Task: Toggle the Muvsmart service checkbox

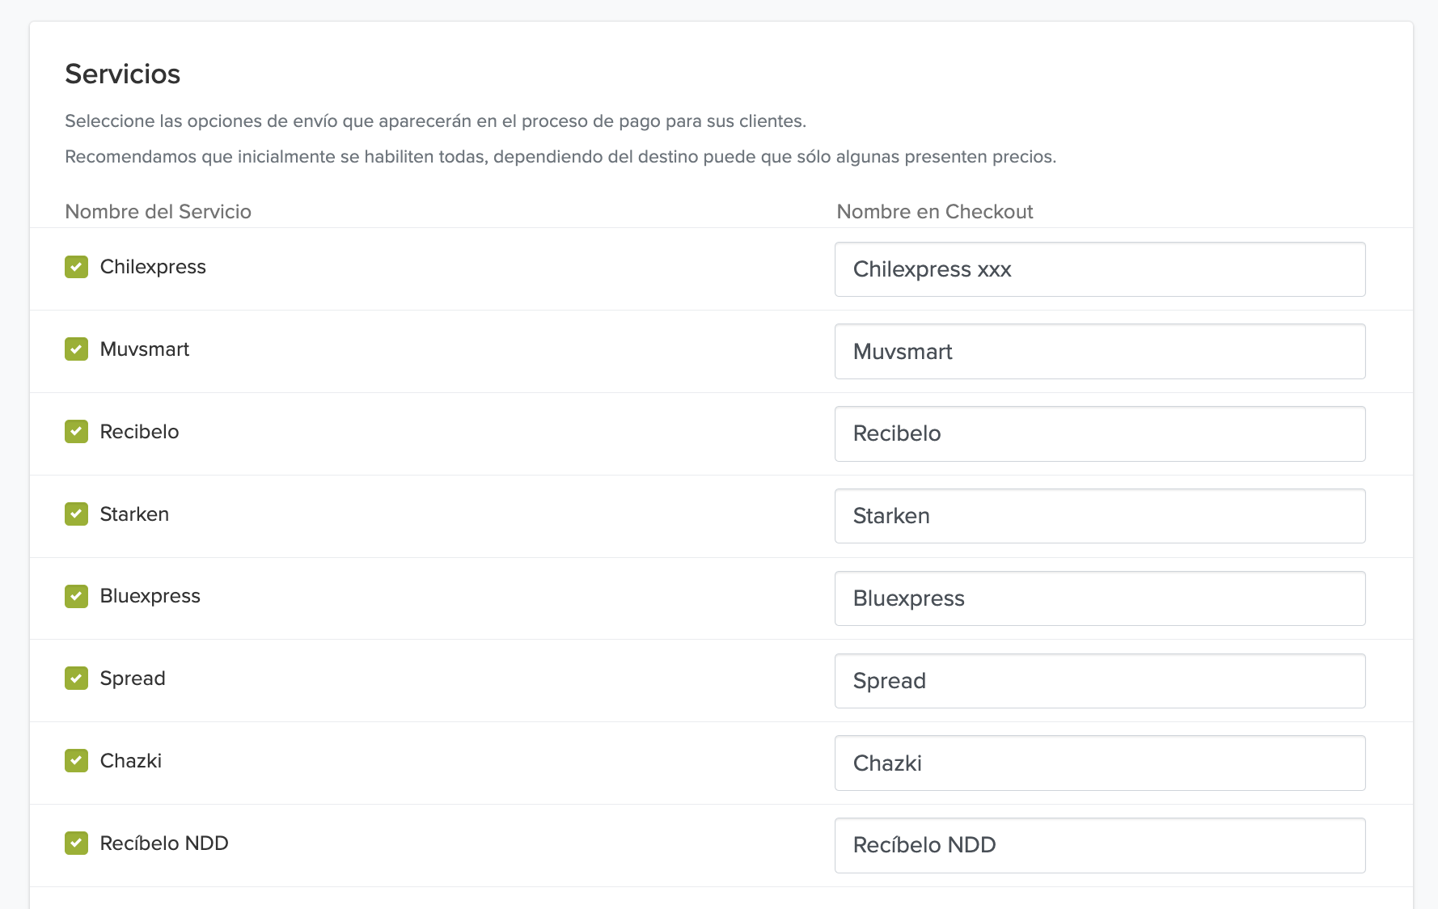Action: [x=76, y=349]
